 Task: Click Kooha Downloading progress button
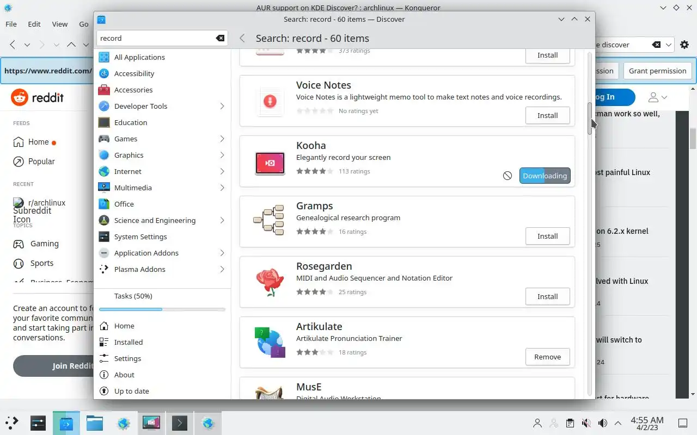[x=545, y=176]
